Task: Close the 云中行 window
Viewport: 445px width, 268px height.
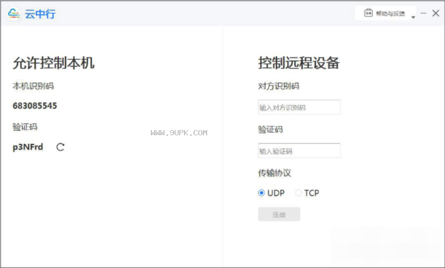Action: pyautogui.click(x=436, y=13)
